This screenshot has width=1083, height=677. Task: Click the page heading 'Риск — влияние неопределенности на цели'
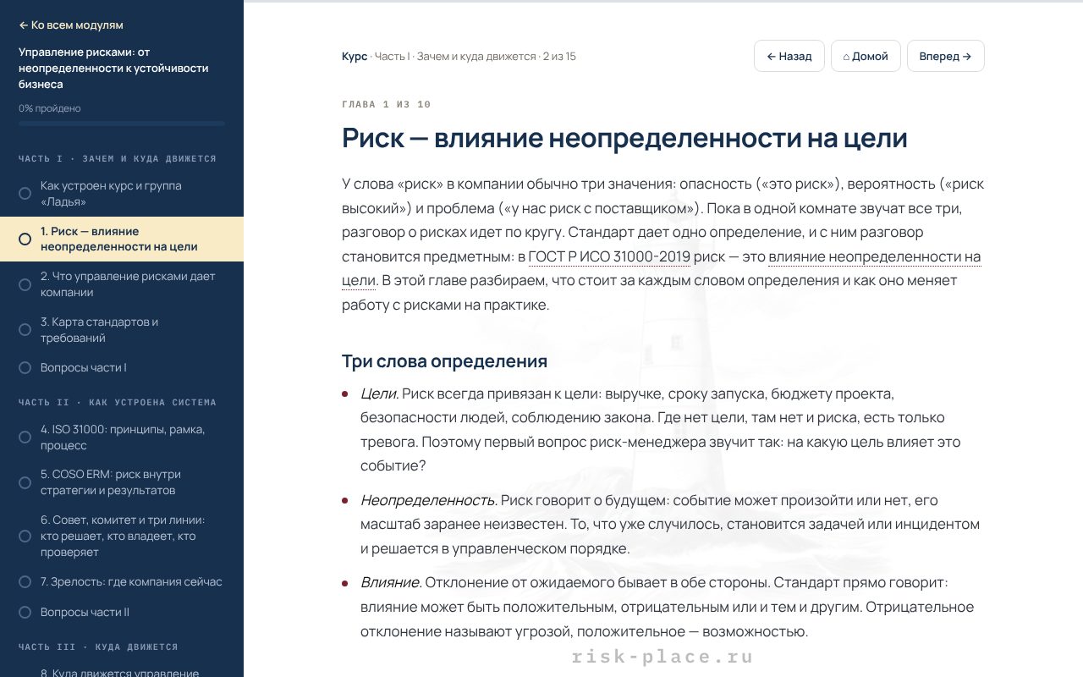point(624,137)
